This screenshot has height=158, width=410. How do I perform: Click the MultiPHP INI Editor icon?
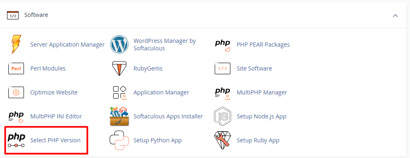pyautogui.click(x=16, y=118)
